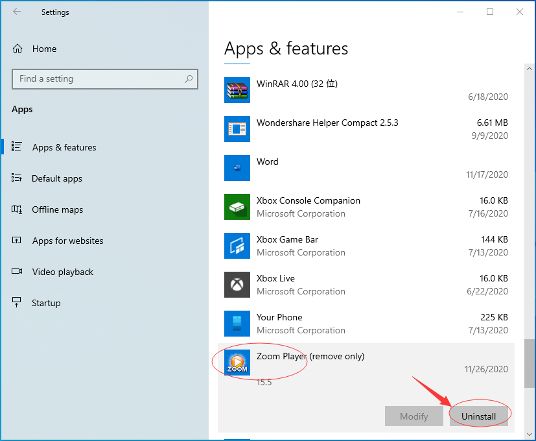The height and width of the screenshot is (441, 536).
Task: Click the Xbox Live icon
Action: pyautogui.click(x=237, y=285)
